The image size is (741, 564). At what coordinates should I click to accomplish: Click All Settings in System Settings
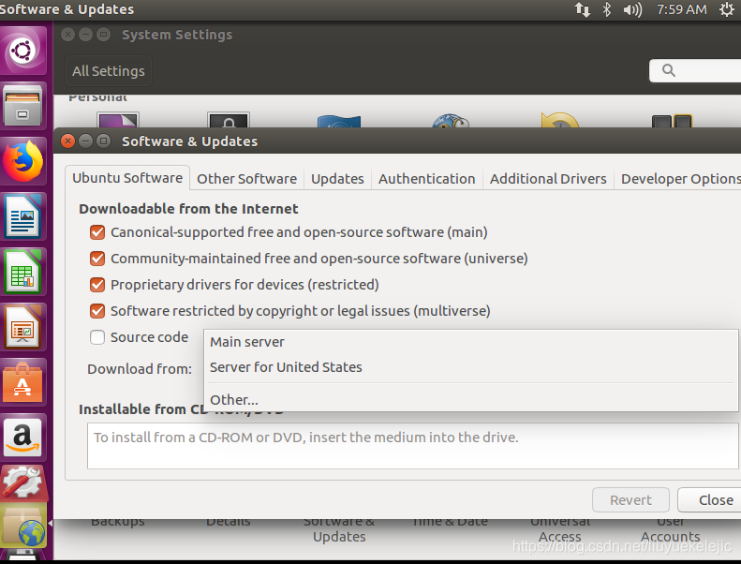(109, 71)
